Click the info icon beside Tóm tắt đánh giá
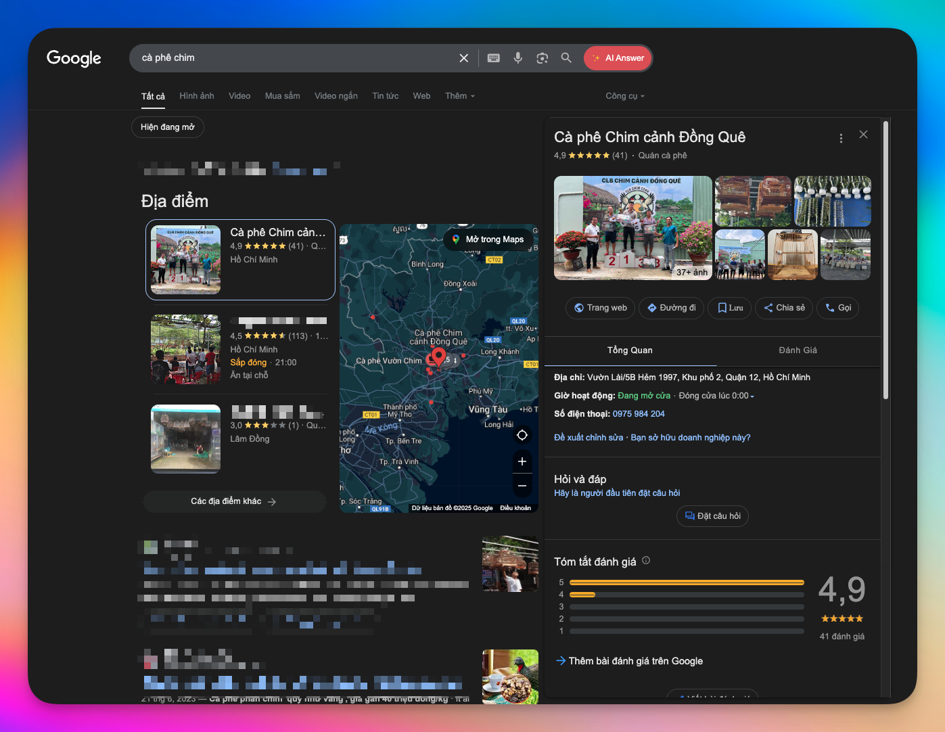Viewport: 945px width, 732px height. tap(646, 561)
